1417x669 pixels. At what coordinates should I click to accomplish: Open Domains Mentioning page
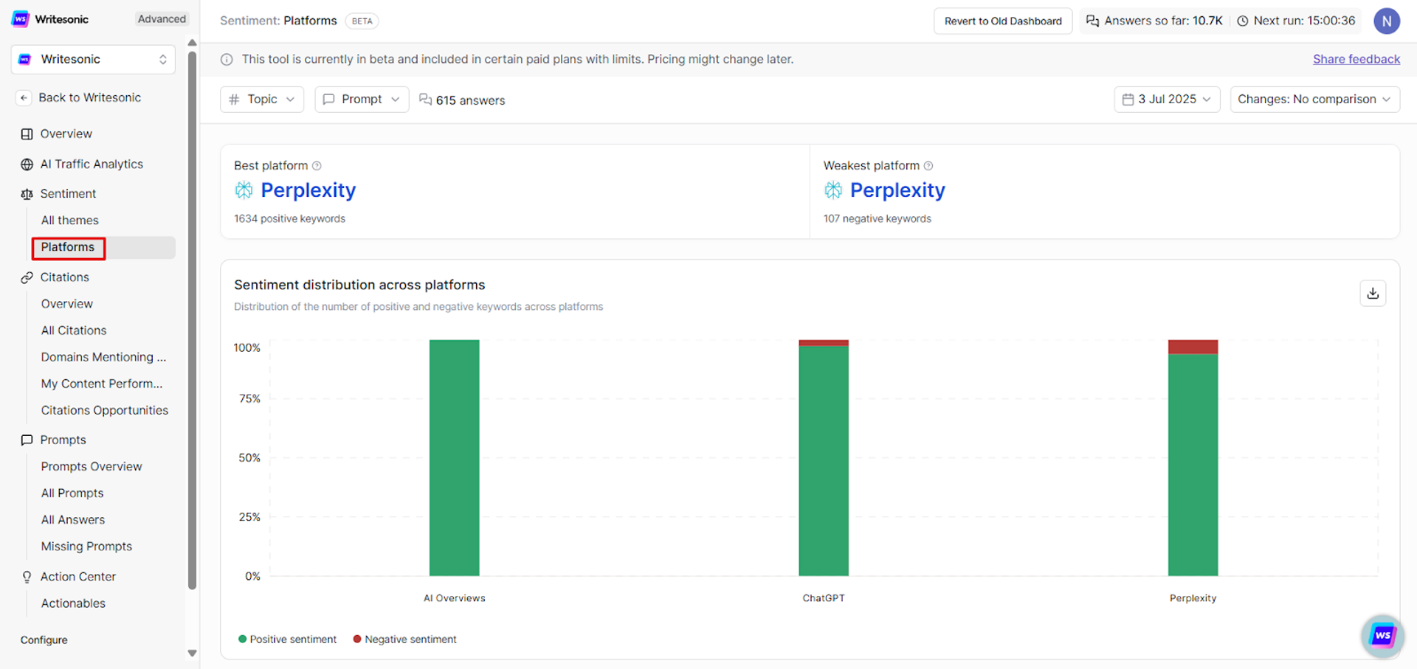coord(103,357)
